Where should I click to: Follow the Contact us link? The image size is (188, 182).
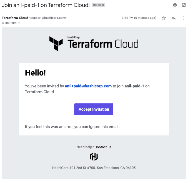[103, 147]
